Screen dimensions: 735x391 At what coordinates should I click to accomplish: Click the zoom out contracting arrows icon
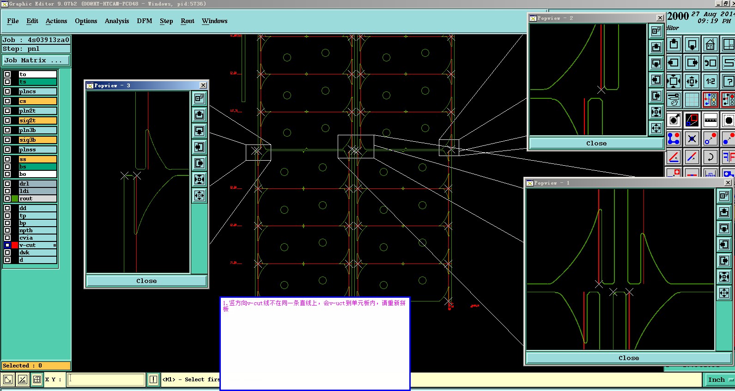coord(692,81)
